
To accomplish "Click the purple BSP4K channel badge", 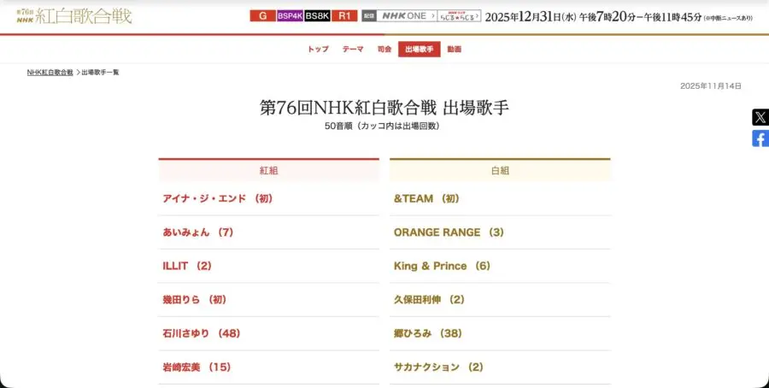I will coord(289,15).
